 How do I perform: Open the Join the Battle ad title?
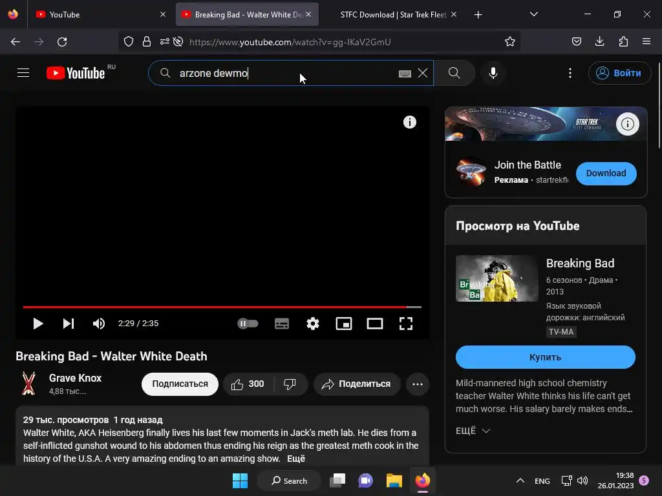pos(528,165)
